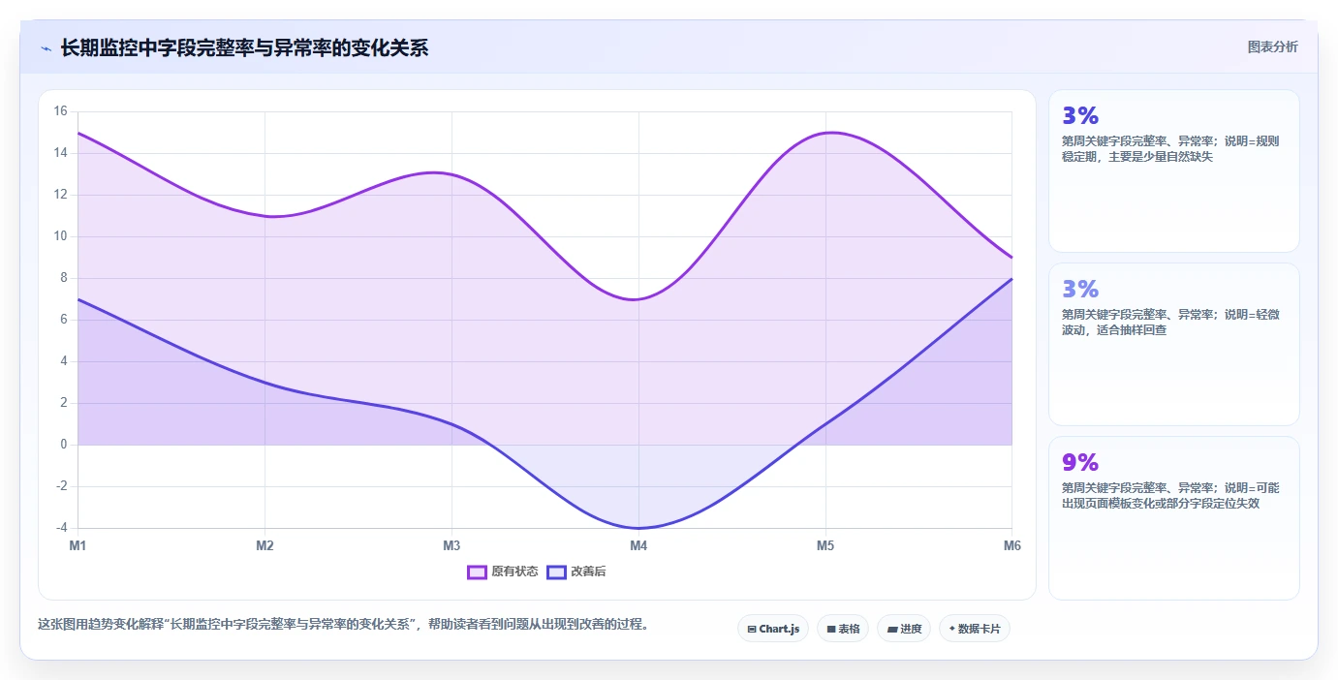Click the y-axis value 12
Viewport: 1338px width, 680px height.
60,195
